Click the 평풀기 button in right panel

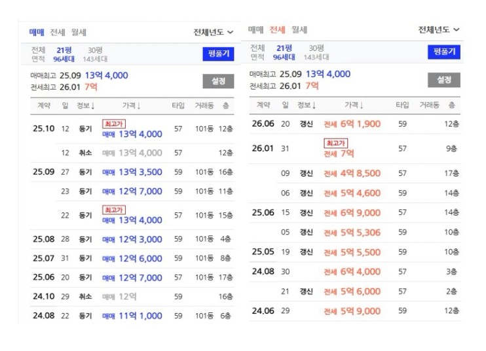click(x=444, y=52)
